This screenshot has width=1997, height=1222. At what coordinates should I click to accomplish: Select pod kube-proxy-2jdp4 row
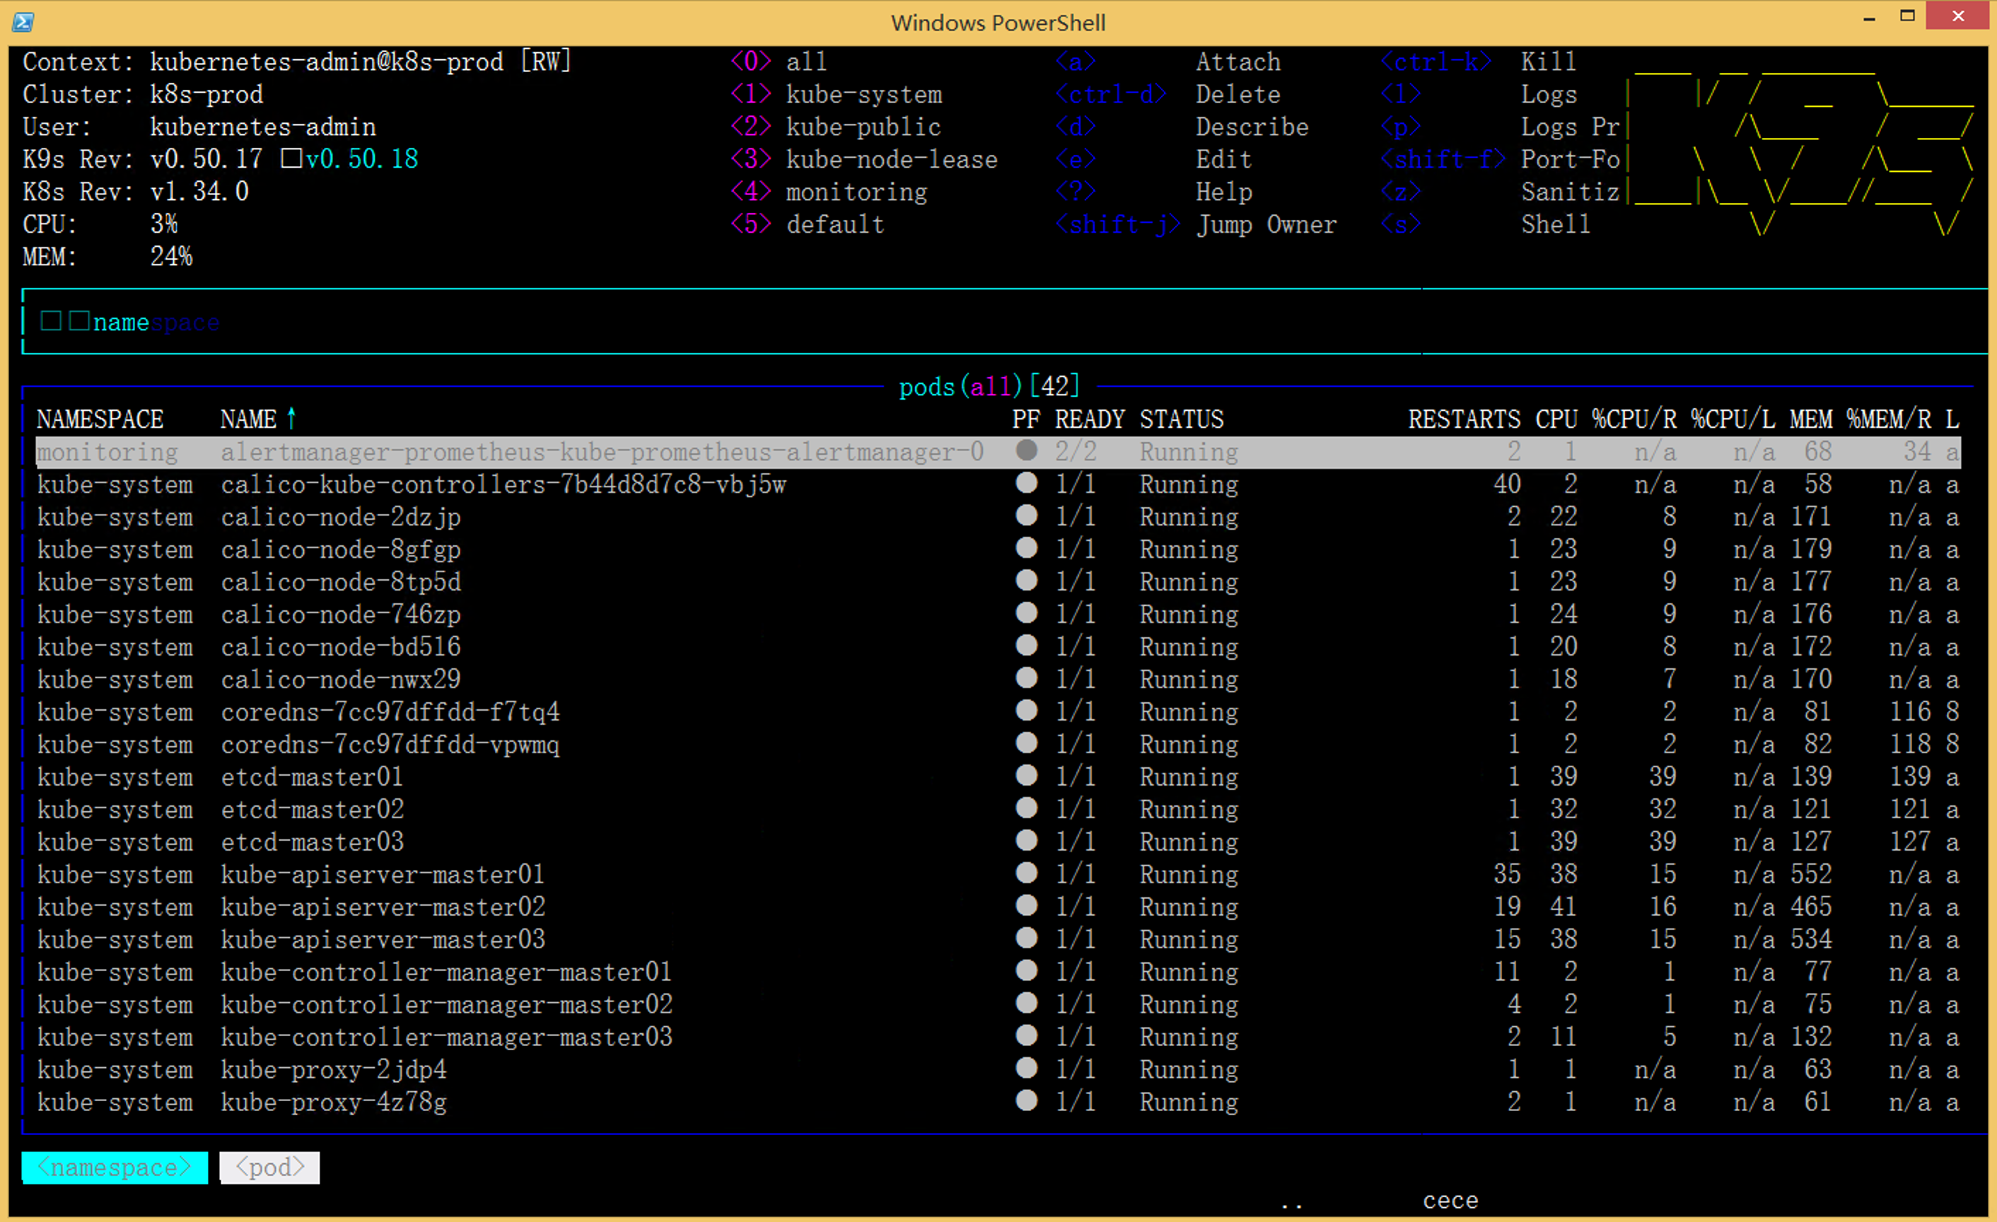(998, 1069)
